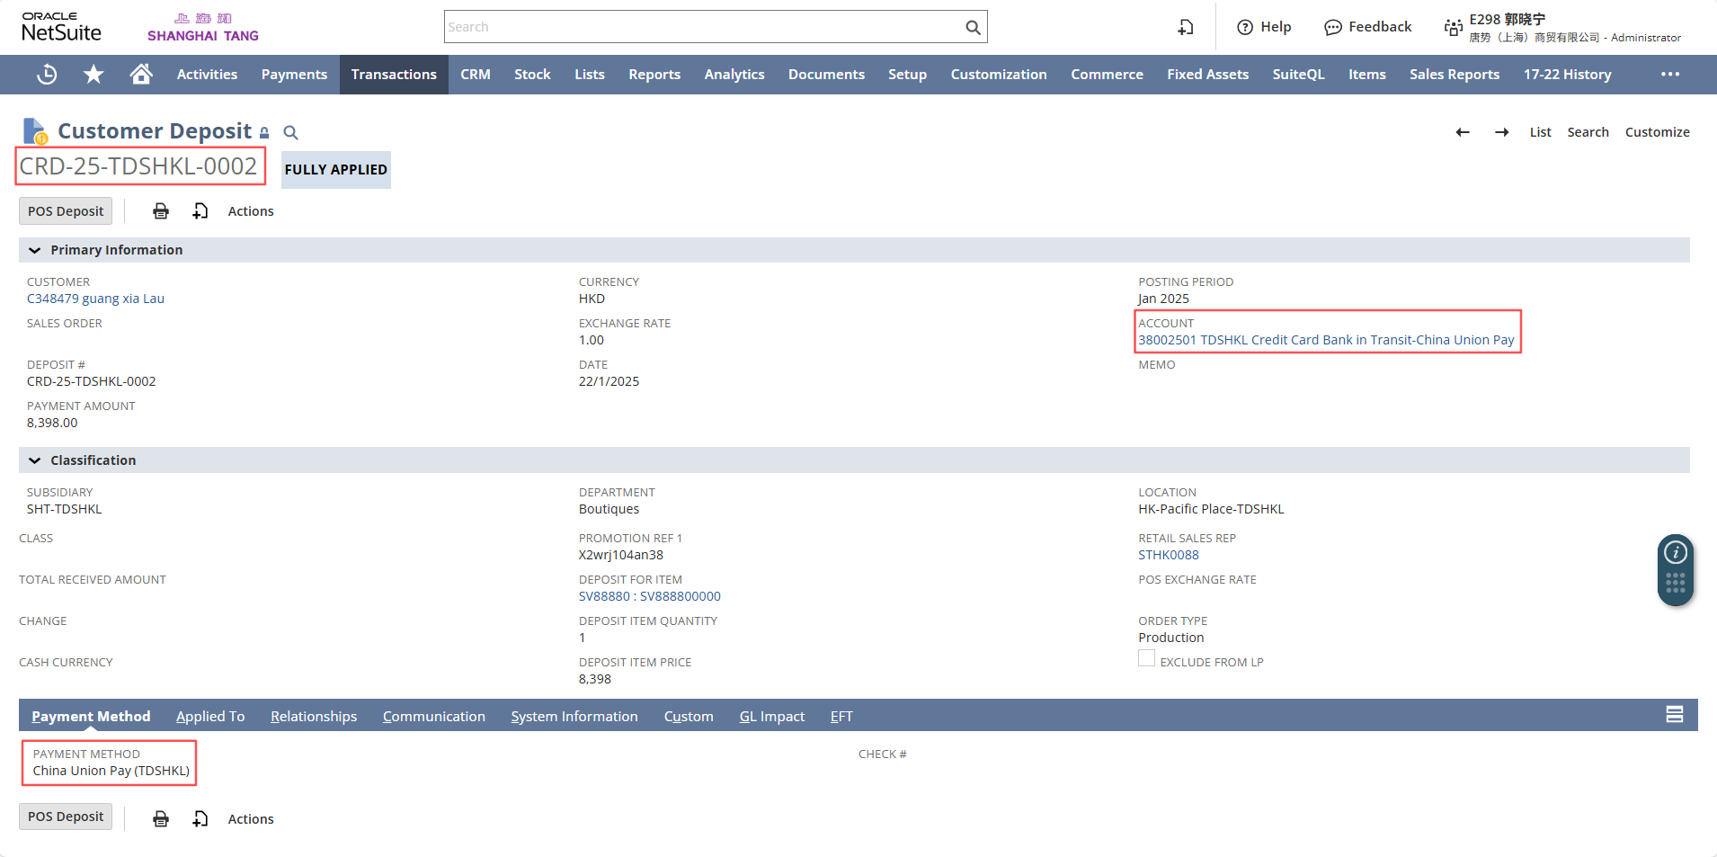This screenshot has height=857, width=1717.
Task: Open the bottom Actions dropdown
Action: 251,819
